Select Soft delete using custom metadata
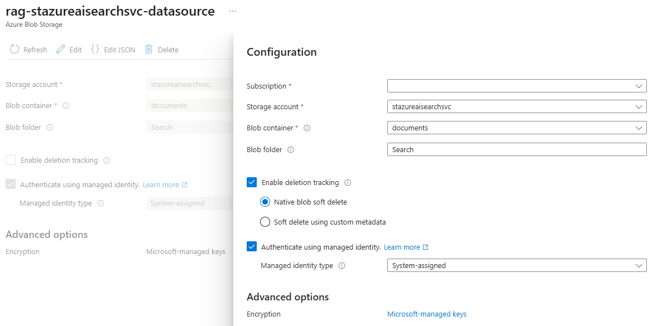 tap(265, 222)
